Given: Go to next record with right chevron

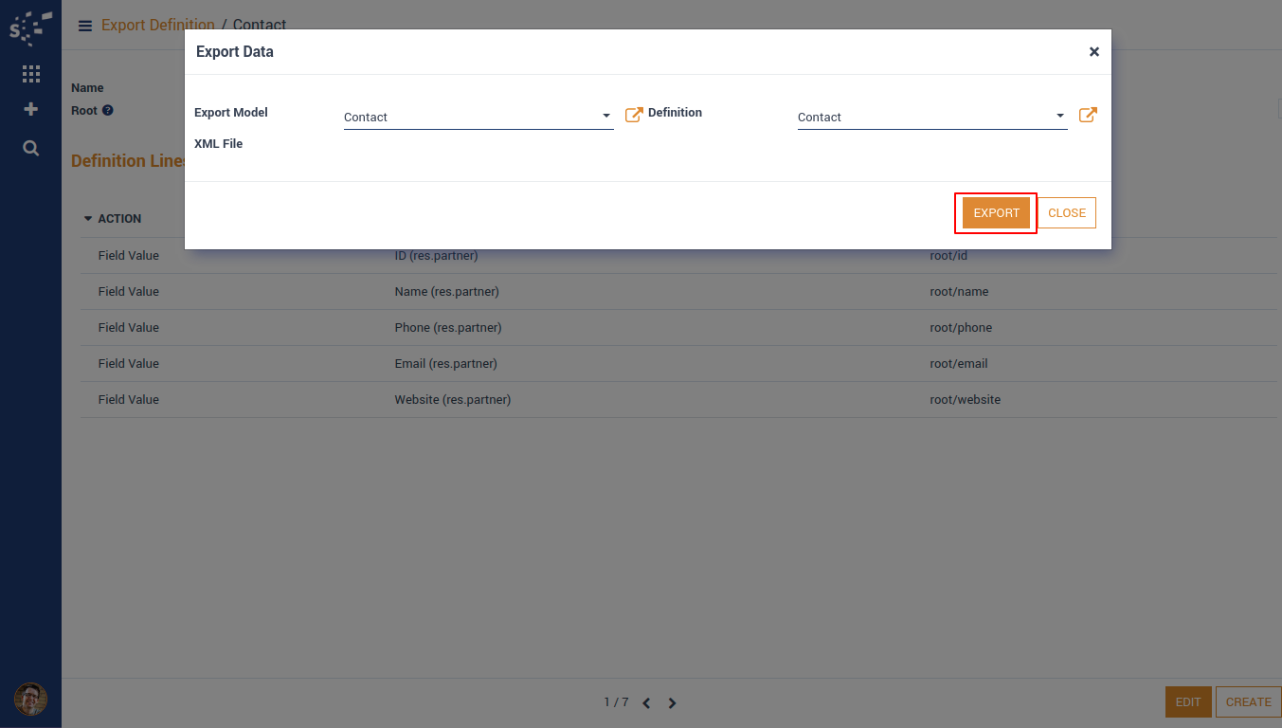Looking at the screenshot, I should [673, 703].
